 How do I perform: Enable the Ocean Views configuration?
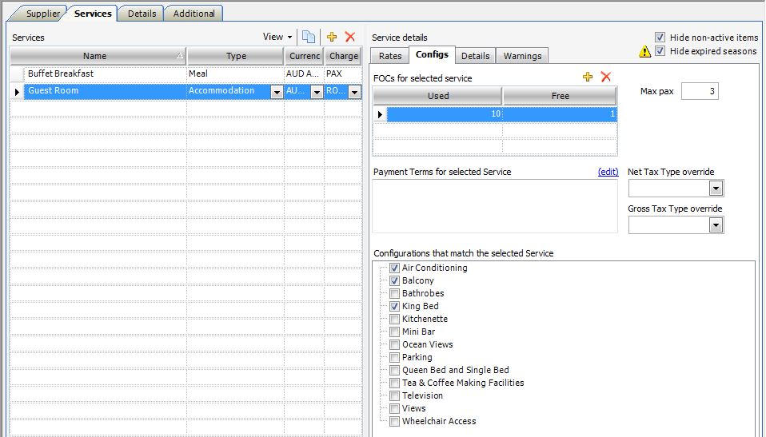coord(395,345)
